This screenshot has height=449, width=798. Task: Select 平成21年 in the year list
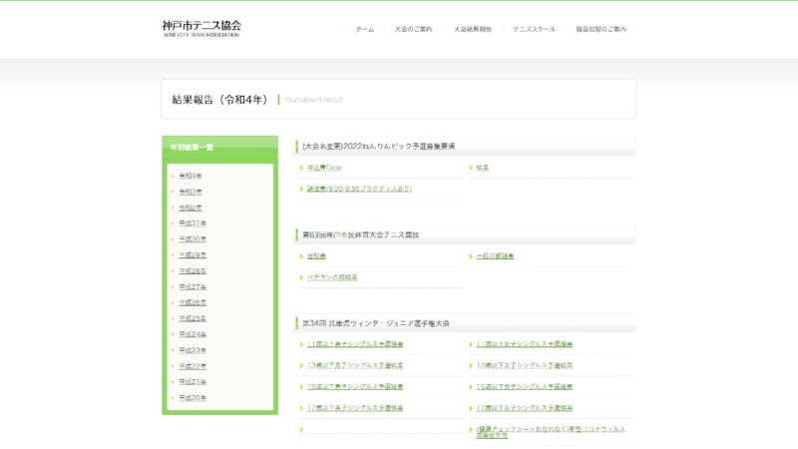tap(193, 381)
